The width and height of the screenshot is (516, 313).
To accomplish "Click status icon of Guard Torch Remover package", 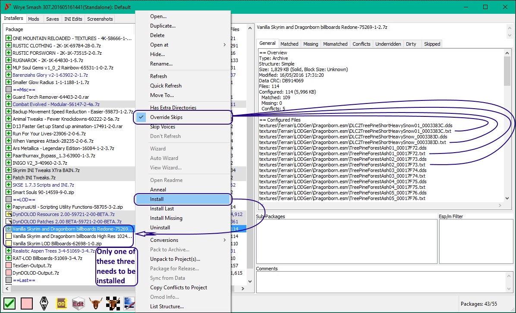I will 9,97.
